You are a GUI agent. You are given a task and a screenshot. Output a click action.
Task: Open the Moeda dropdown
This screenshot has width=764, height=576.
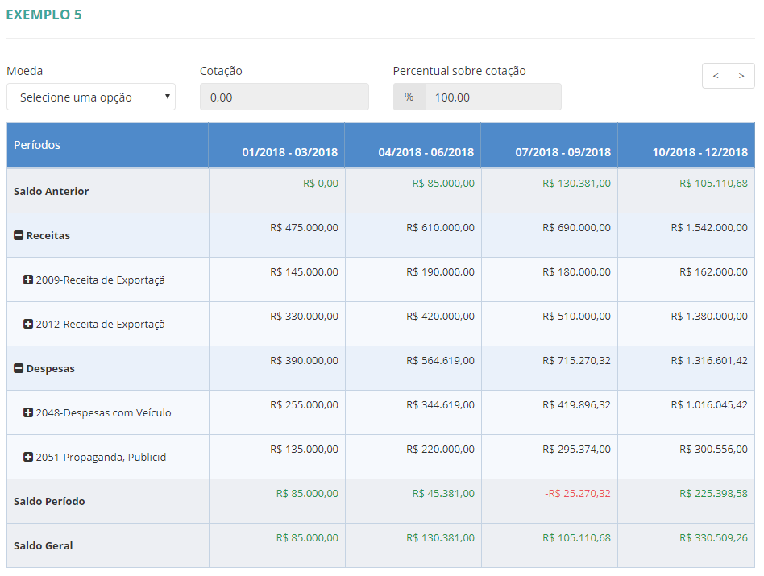coord(91,97)
